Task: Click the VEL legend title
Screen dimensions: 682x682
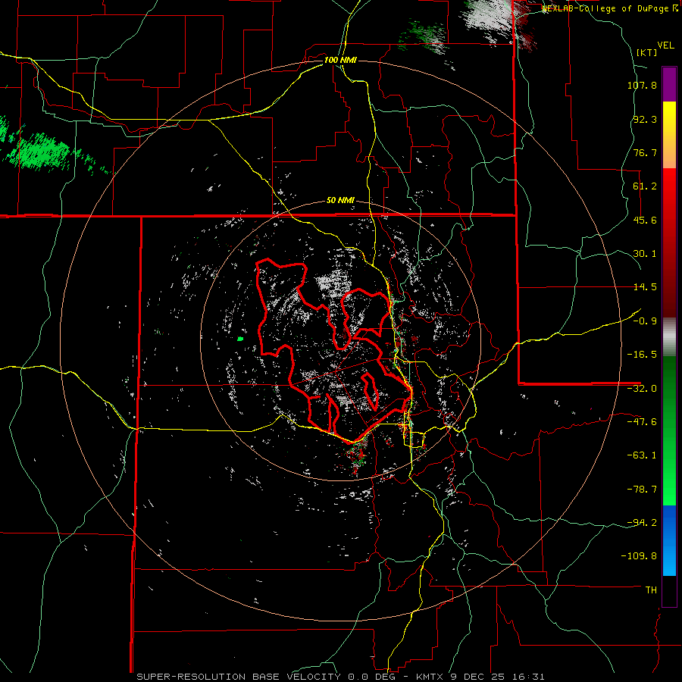Action: 665,45
